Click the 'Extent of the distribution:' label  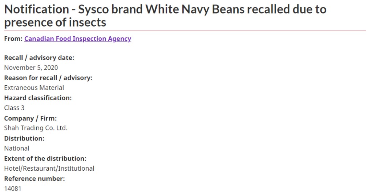(45, 158)
